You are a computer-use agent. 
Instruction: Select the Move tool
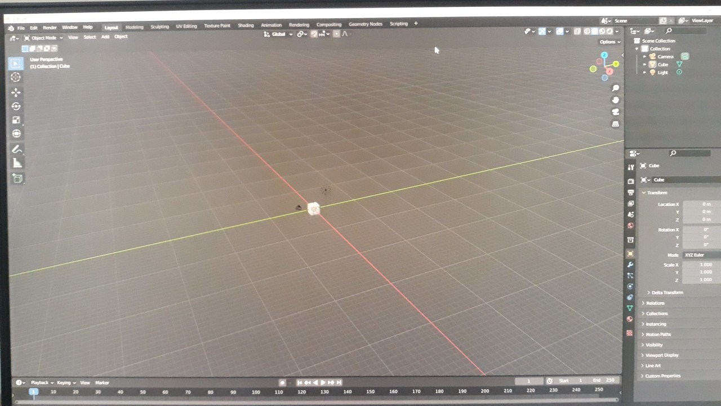16,92
